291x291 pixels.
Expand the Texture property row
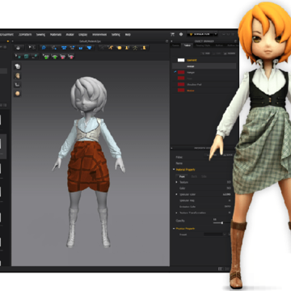(x=176, y=182)
